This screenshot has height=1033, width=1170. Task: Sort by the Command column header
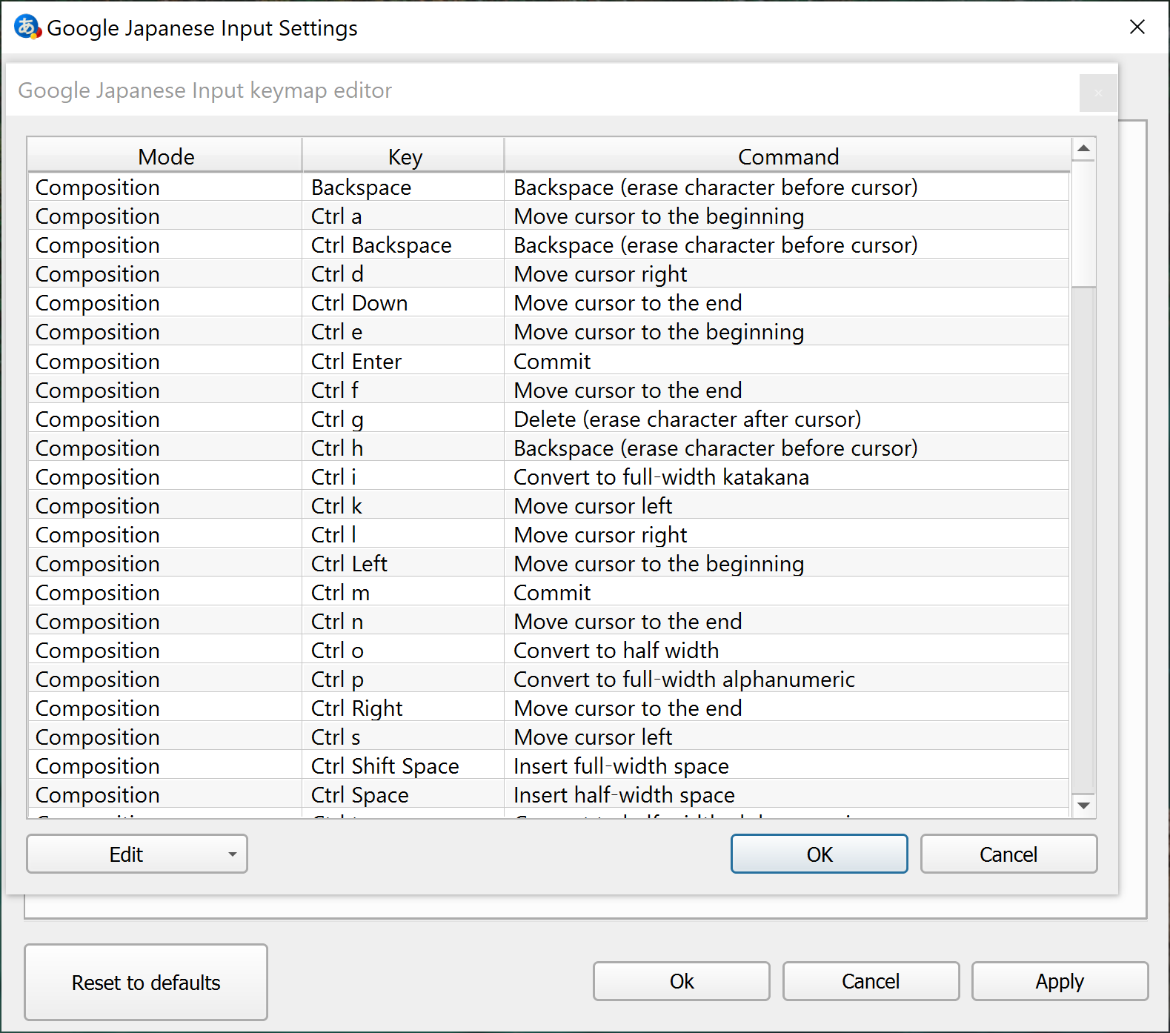point(788,156)
